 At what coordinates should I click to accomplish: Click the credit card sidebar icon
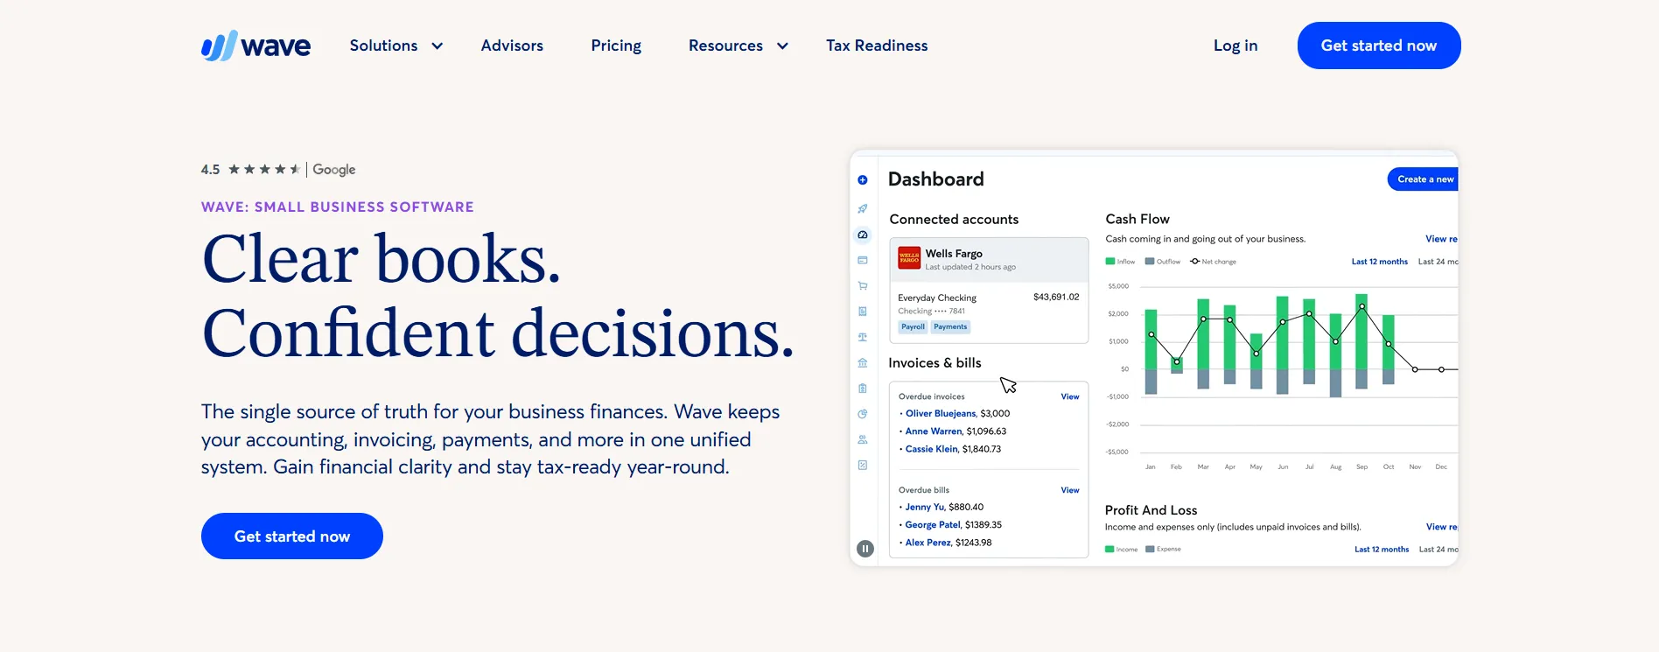pyautogui.click(x=863, y=260)
